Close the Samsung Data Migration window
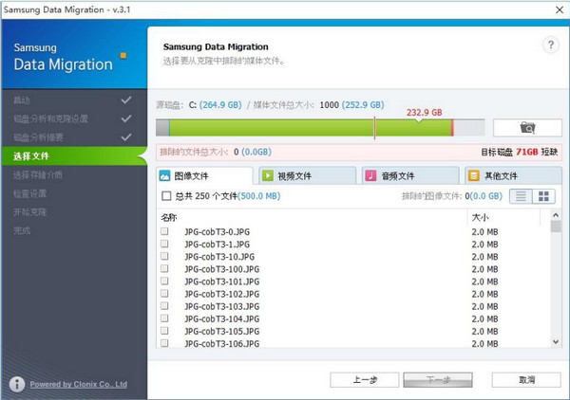 (x=560, y=9)
